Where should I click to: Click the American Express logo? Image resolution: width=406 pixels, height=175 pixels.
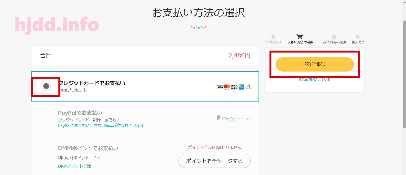[x=241, y=87]
